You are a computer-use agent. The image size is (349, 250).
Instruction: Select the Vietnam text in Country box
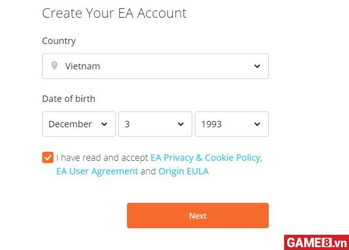(82, 66)
